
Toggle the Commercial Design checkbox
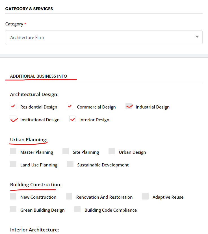(x=70, y=106)
